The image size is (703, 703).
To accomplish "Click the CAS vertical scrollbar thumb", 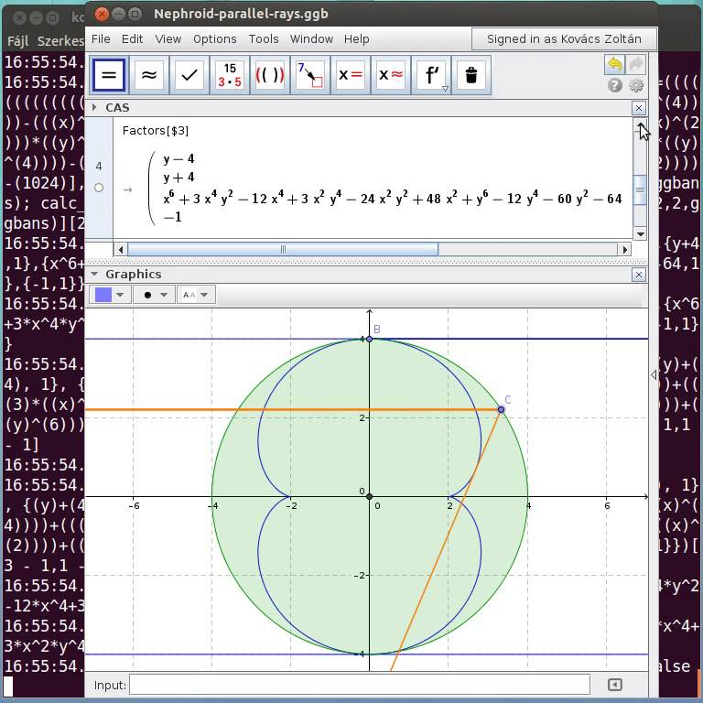I will (x=640, y=189).
